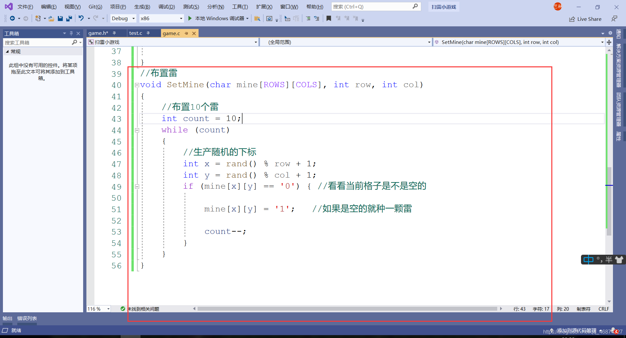626x338 pixels.
Task: Click the Live Share button
Action: tap(585, 19)
